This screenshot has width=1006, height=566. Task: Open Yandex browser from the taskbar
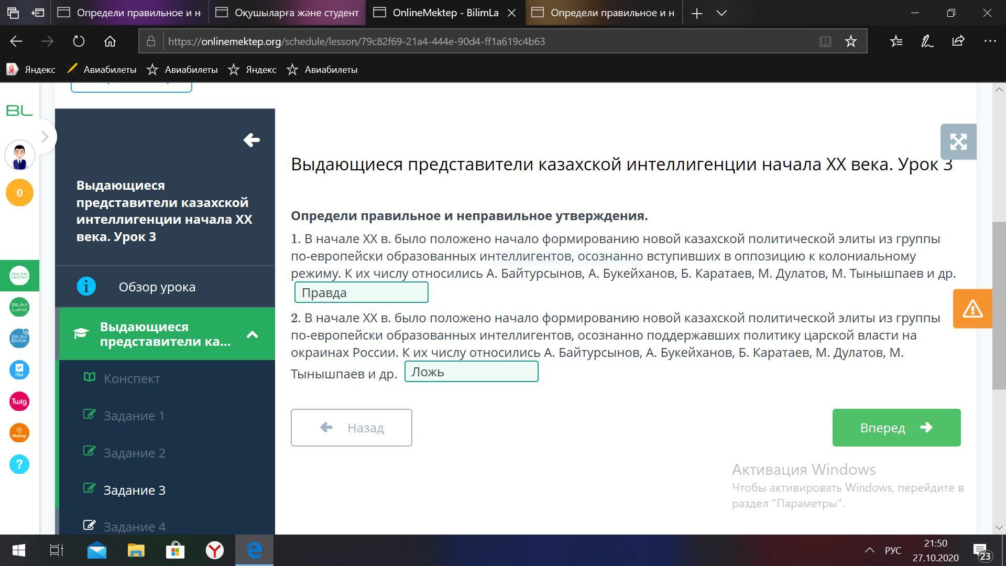pos(215,550)
